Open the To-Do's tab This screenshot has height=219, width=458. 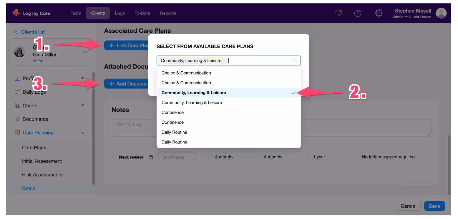coord(142,13)
